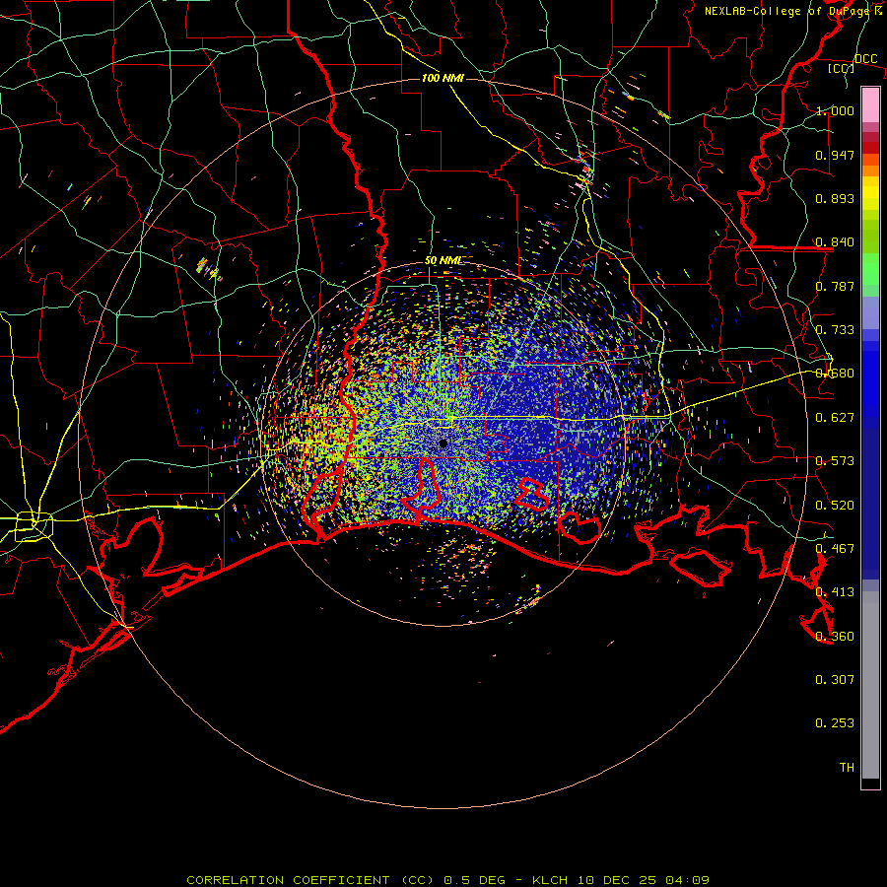The image size is (887, 887).
Task: Click the 0.360 color scale value
Action: (835, 637)
